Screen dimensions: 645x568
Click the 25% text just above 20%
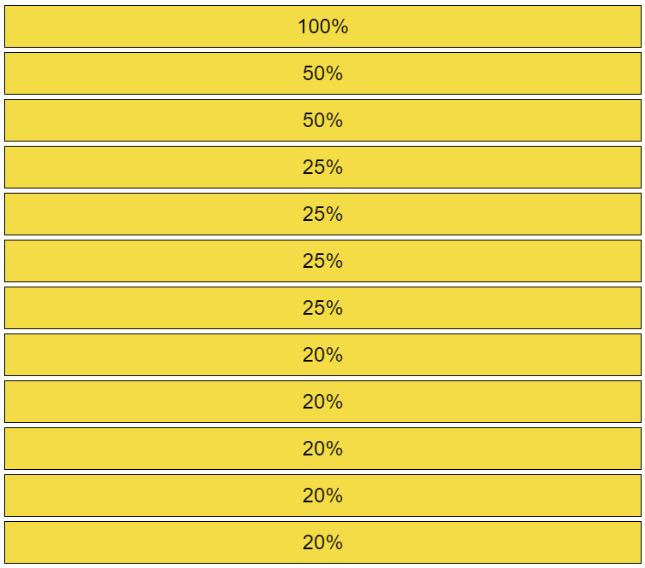point(322,308)
